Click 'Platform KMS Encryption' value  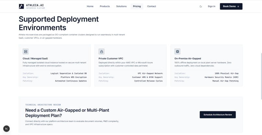[x=74, y=77]
